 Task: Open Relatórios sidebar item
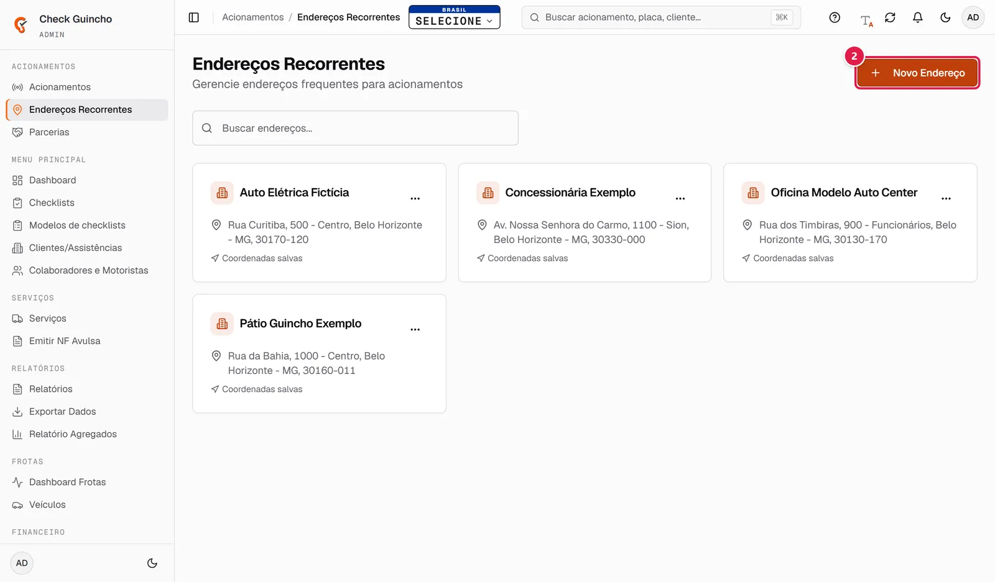tap(87, 389)
